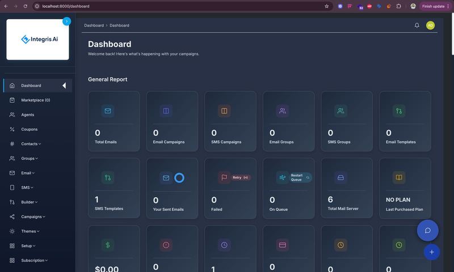Click the green dollar sign icon

tap(108, 245)
